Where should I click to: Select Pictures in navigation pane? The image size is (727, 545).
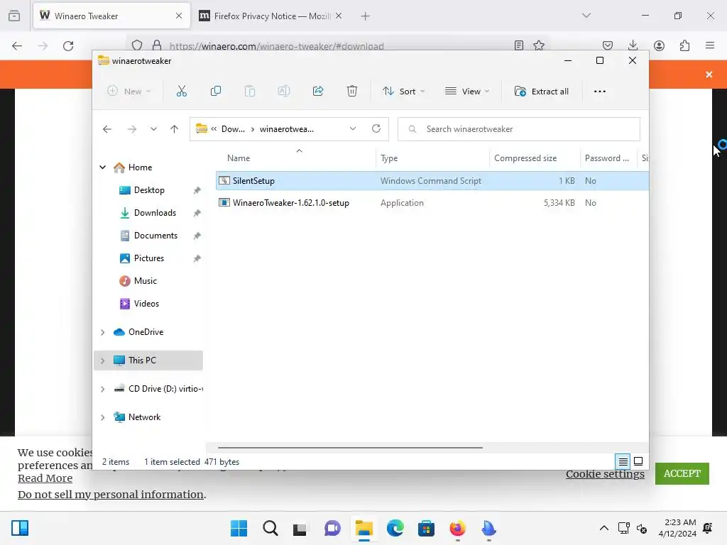[149, 258]
